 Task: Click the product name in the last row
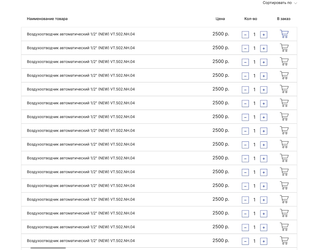pos(81,241)
